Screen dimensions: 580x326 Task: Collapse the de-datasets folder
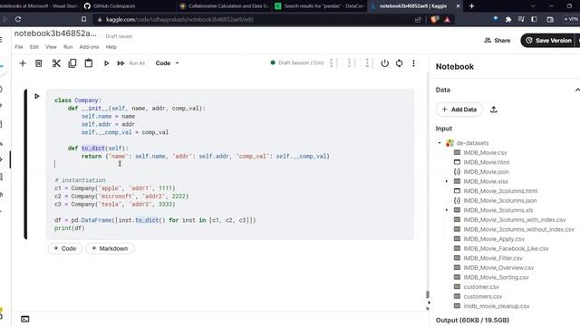point(440,143)
